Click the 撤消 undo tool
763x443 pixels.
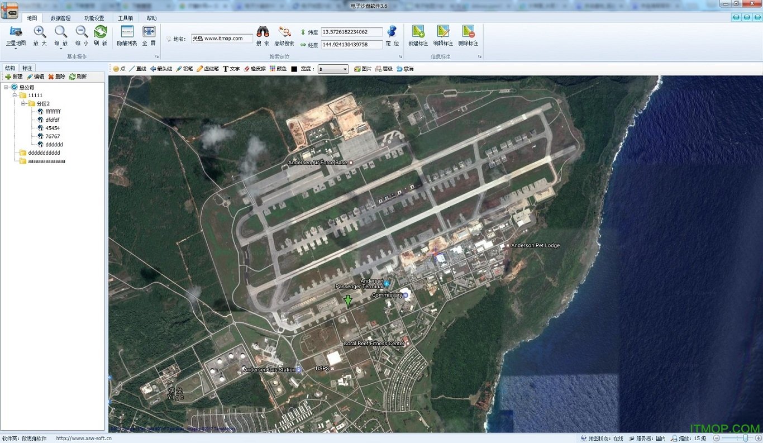[x=405, y=69]
